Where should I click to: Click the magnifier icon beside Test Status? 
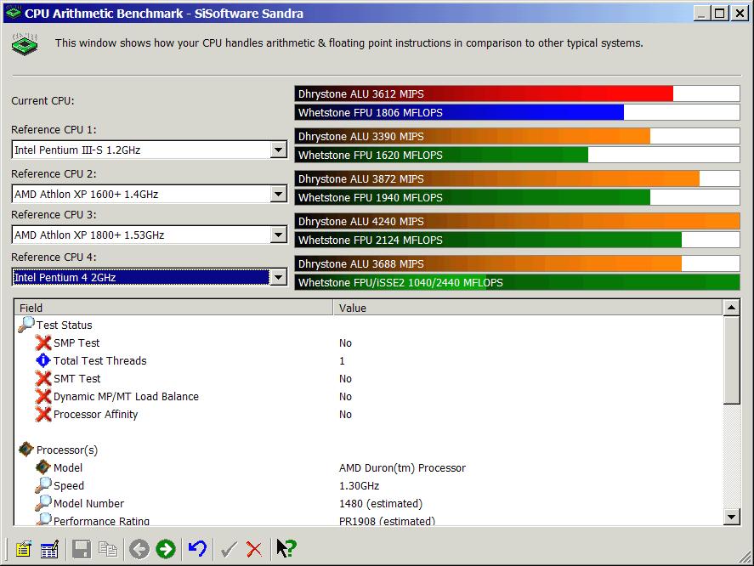(x=26, y=325)
